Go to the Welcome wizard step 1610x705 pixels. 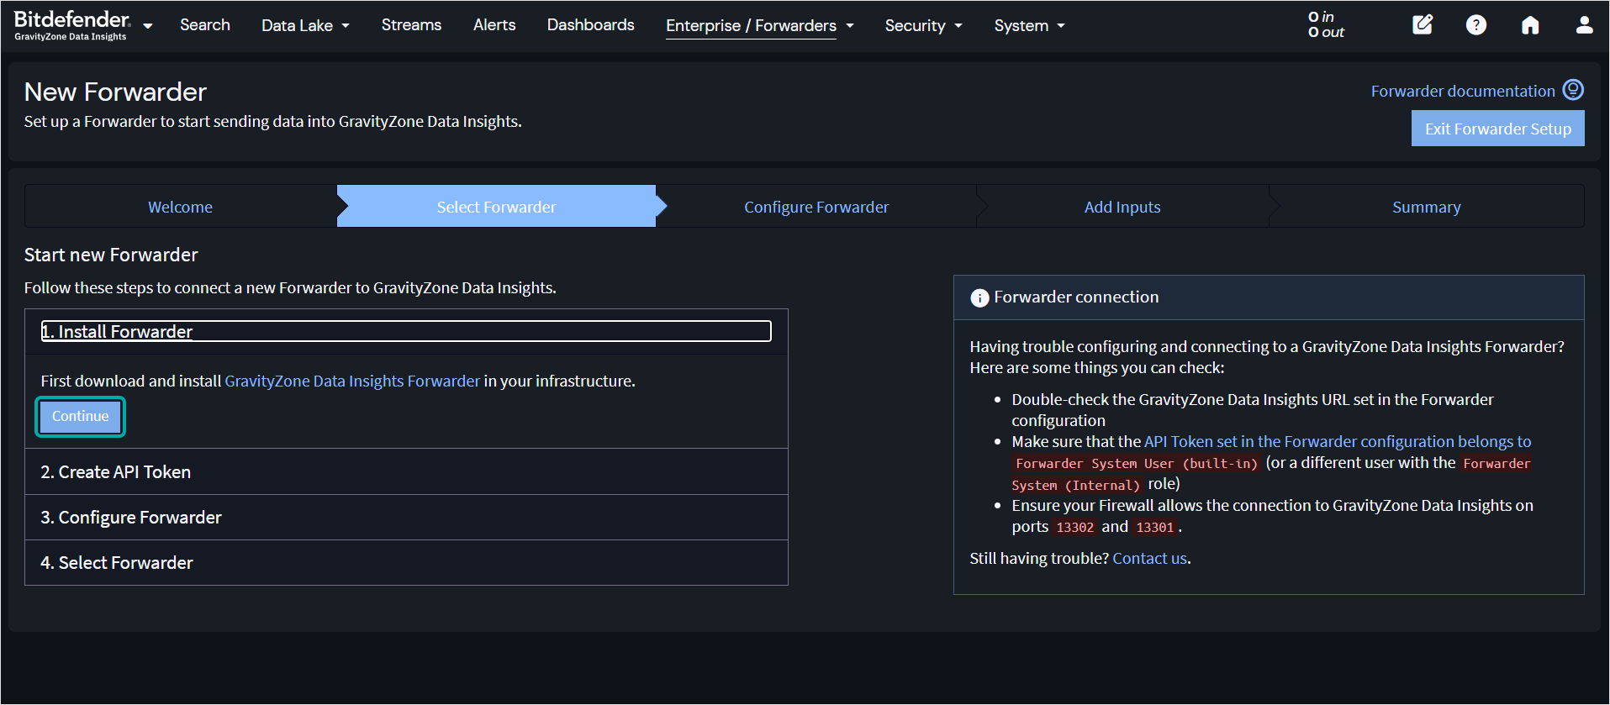(x=181, y=207)
